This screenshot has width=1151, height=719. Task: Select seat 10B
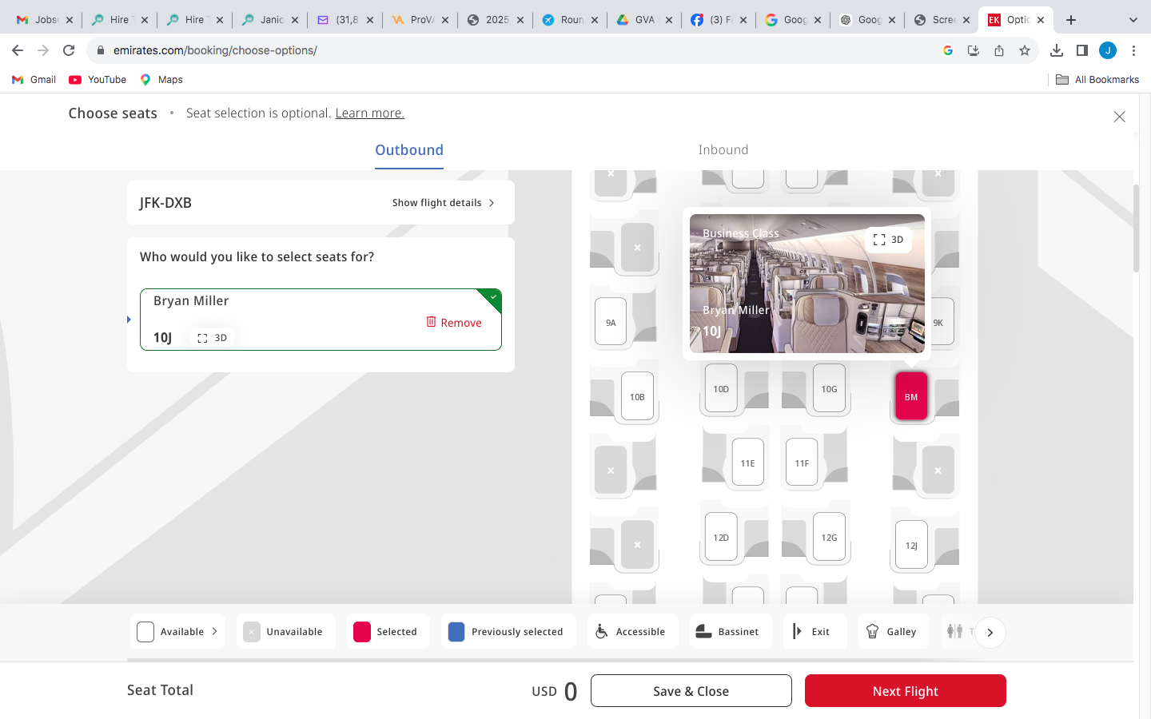pos(637,396)
